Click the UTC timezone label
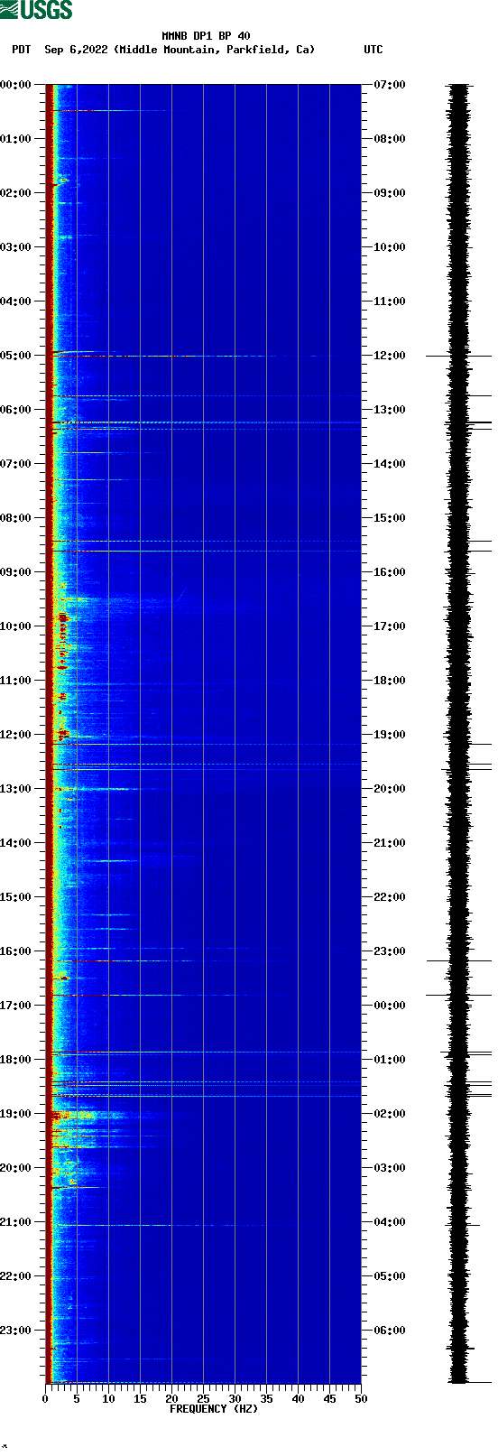This screenshot has width=498, height=1456. [373, 50]
